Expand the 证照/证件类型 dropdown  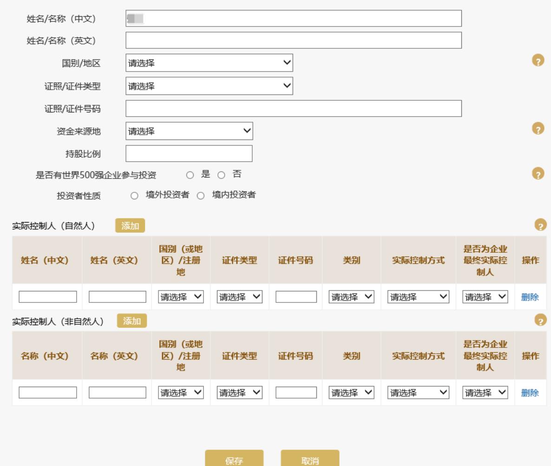[x=209, y=85]
